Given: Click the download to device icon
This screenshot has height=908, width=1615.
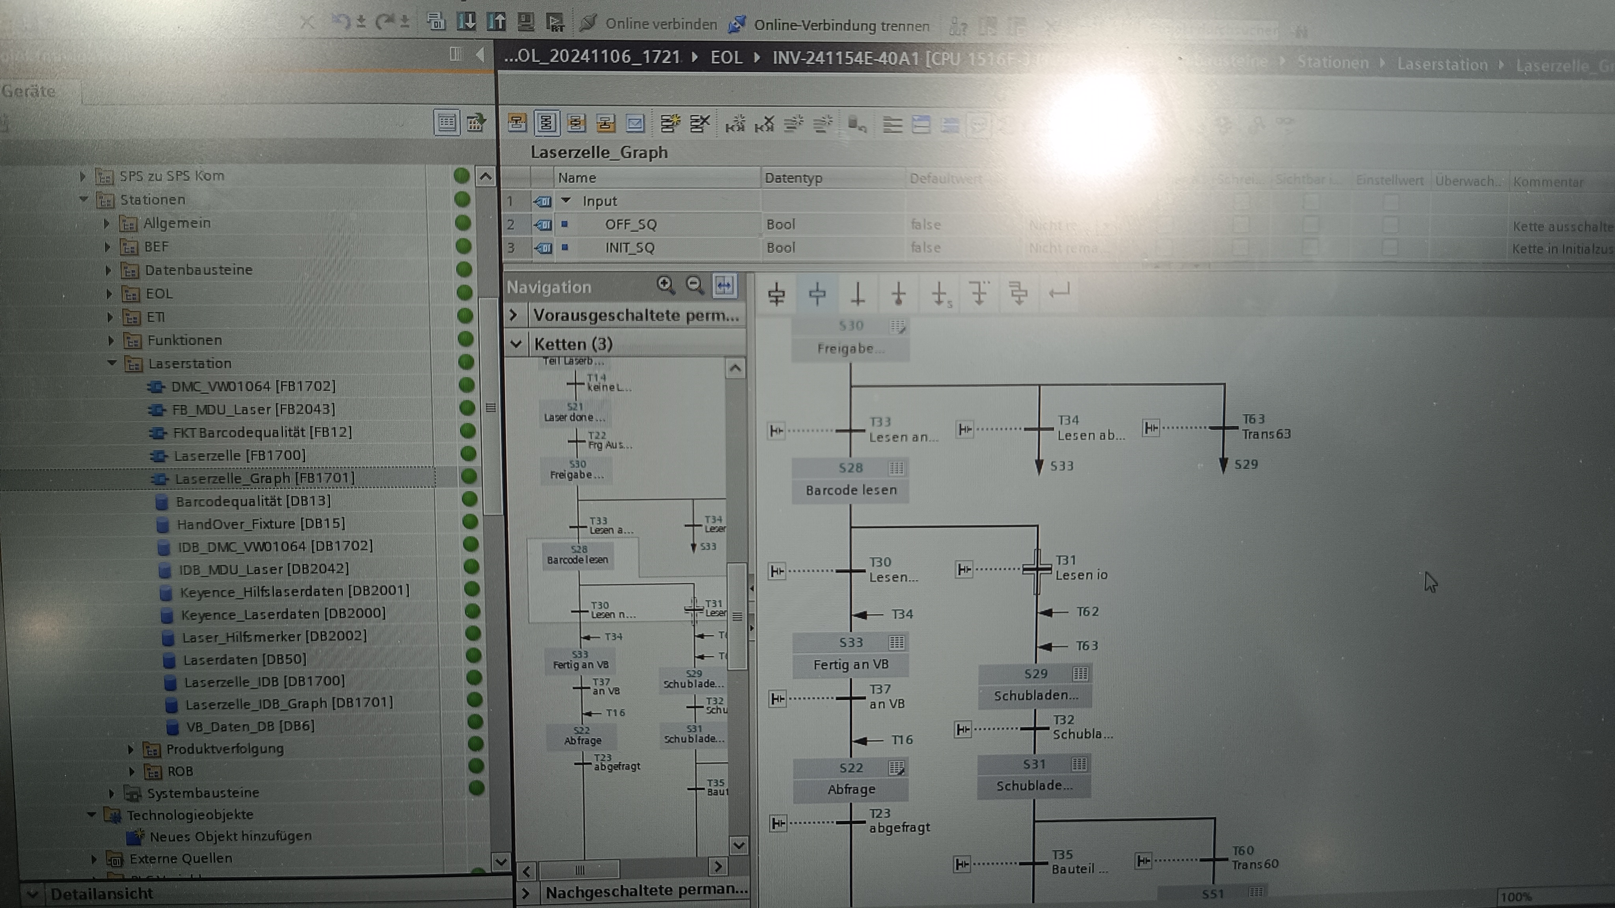Looking at the screenshot, I should coord(466,21).
